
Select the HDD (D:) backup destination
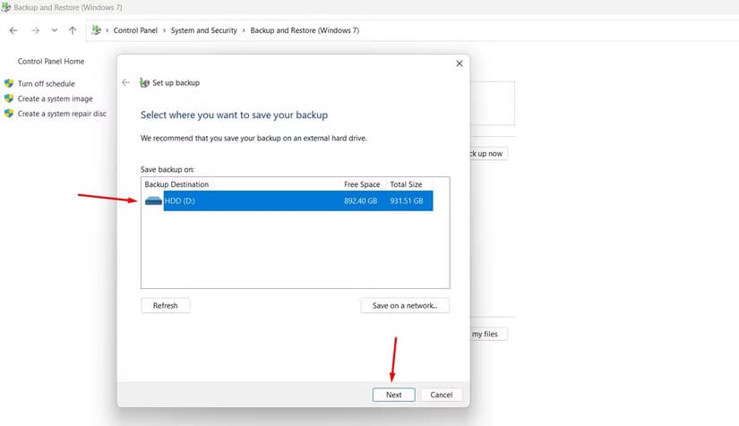coord(288,201)
